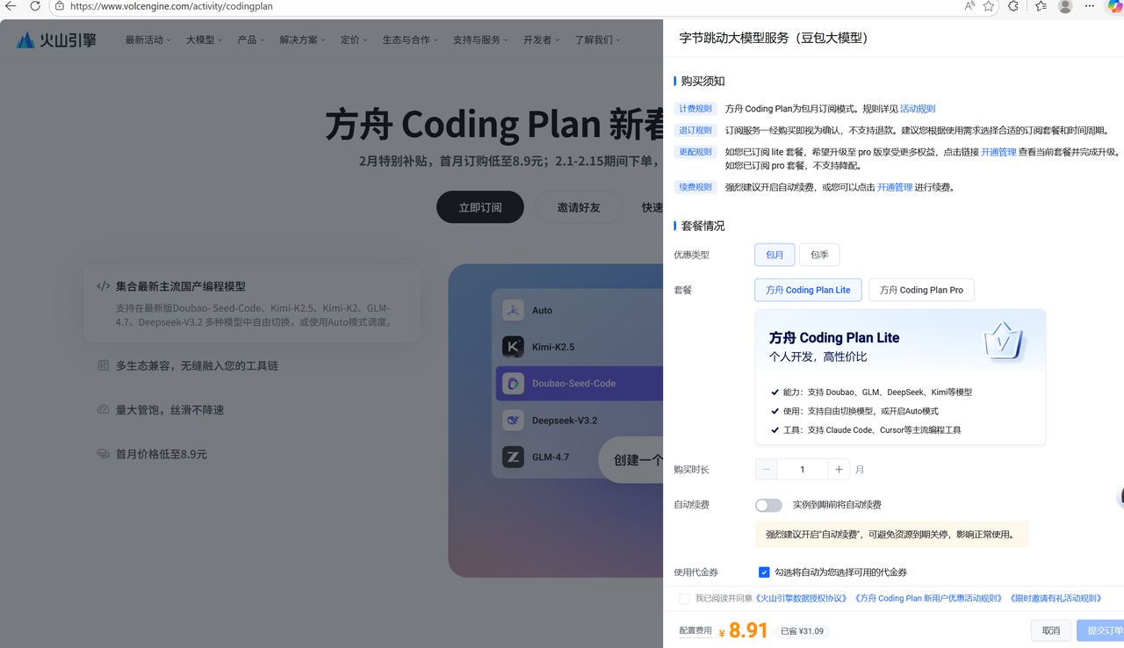Uncheck the 使用代金券 voucher checkbox
Image resolution: width=1124 pixels, height=648 pixels.
764,572
